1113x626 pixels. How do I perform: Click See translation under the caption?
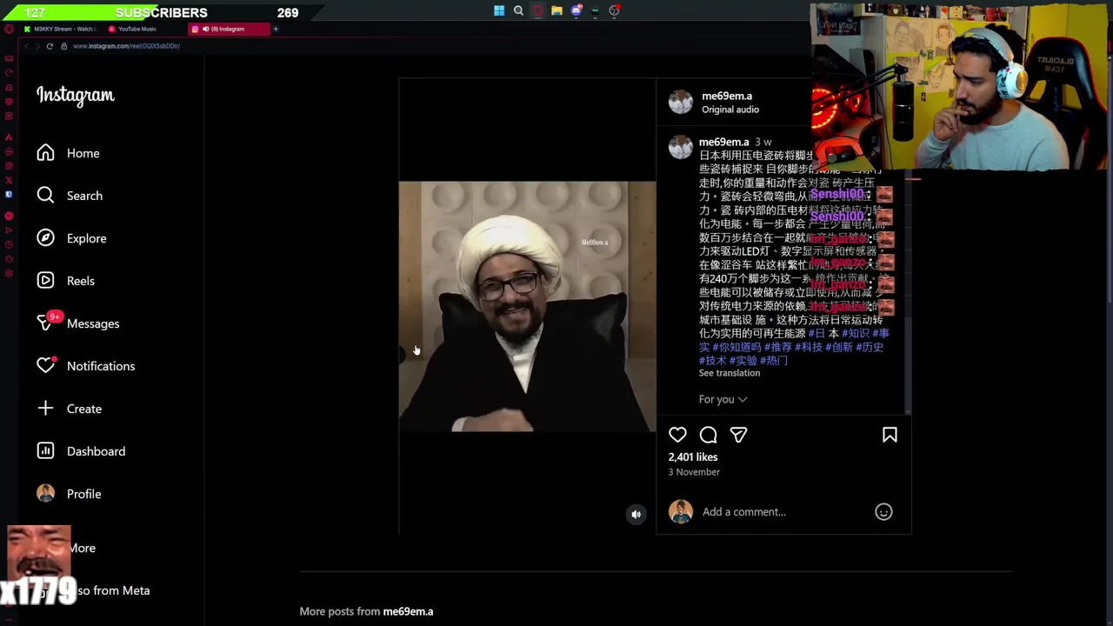pos(730,373)
